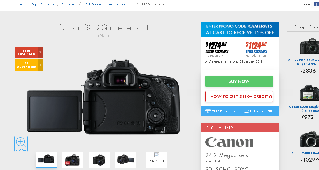
Task: Click HOW TO GET $180+ CREDIT button
Action: pyautogui.click(x=239, y=96)
